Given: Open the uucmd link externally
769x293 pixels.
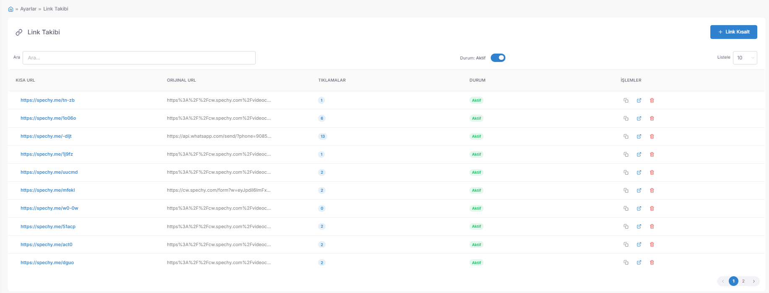Looking at the screenshot, I should tap(639, 172).
